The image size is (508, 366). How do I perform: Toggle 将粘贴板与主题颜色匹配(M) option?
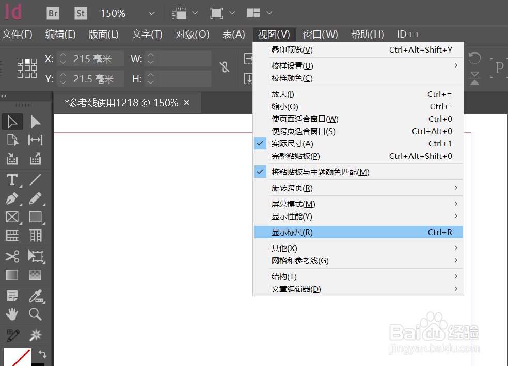[358, 172]
